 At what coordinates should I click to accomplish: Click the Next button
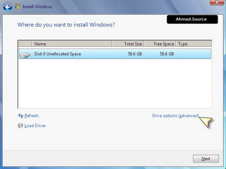(x=206, y=159)
